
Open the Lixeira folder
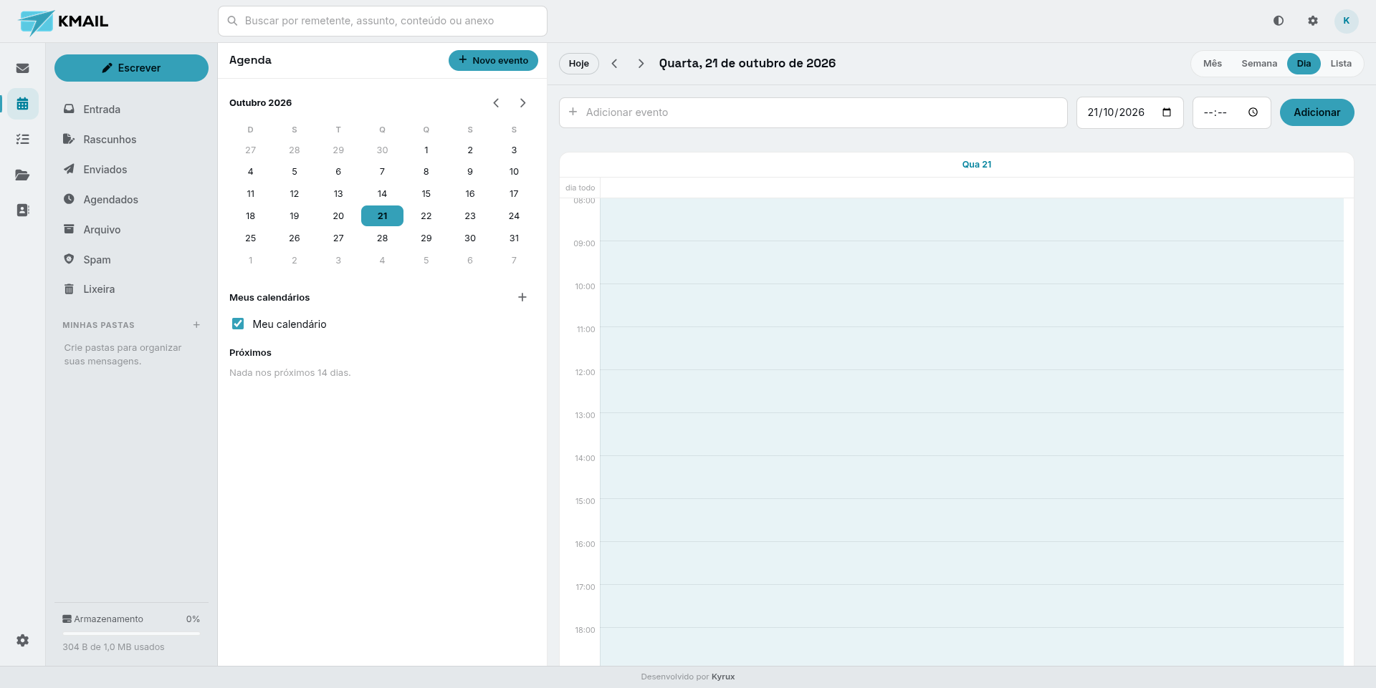pyautogui.click(x=132, y=289)
